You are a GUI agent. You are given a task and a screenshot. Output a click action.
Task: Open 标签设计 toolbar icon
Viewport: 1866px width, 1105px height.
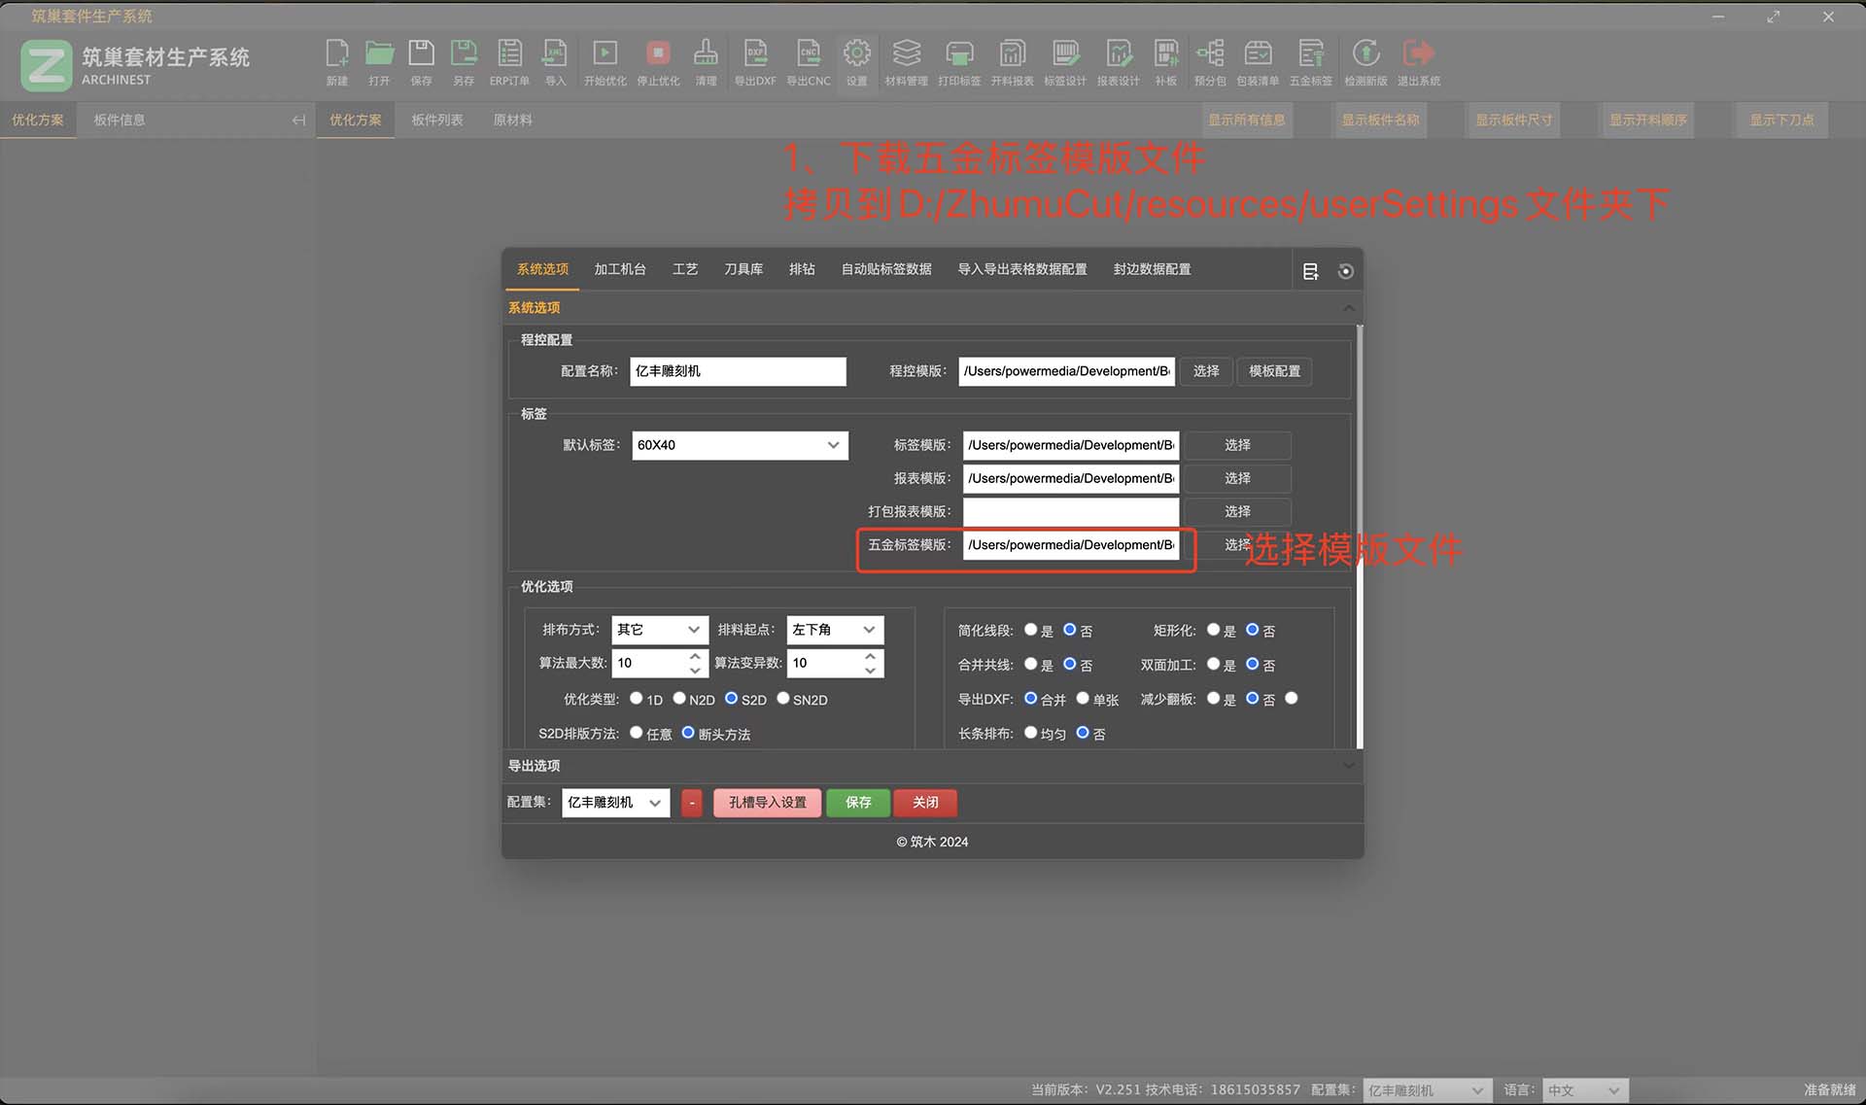pyautogui.click(x=1065, y=62)
